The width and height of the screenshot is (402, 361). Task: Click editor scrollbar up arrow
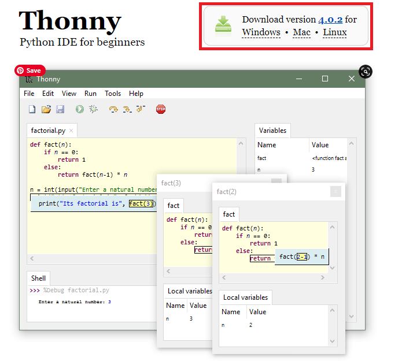click(x=241, y=144)
